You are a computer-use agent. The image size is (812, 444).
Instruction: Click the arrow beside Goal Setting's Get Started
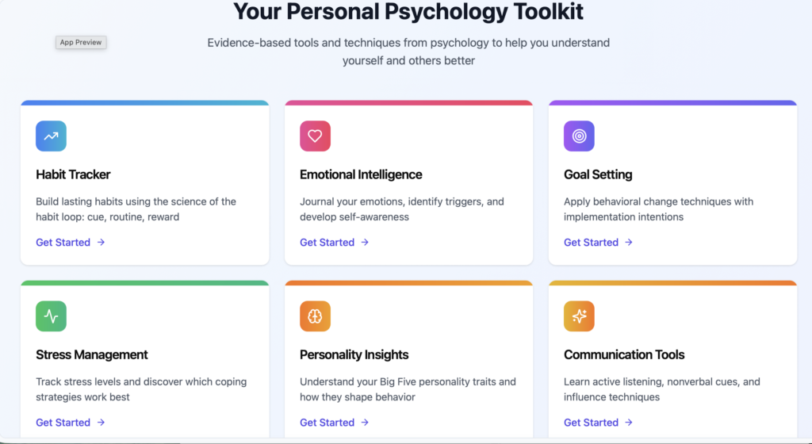pos(629,243)
